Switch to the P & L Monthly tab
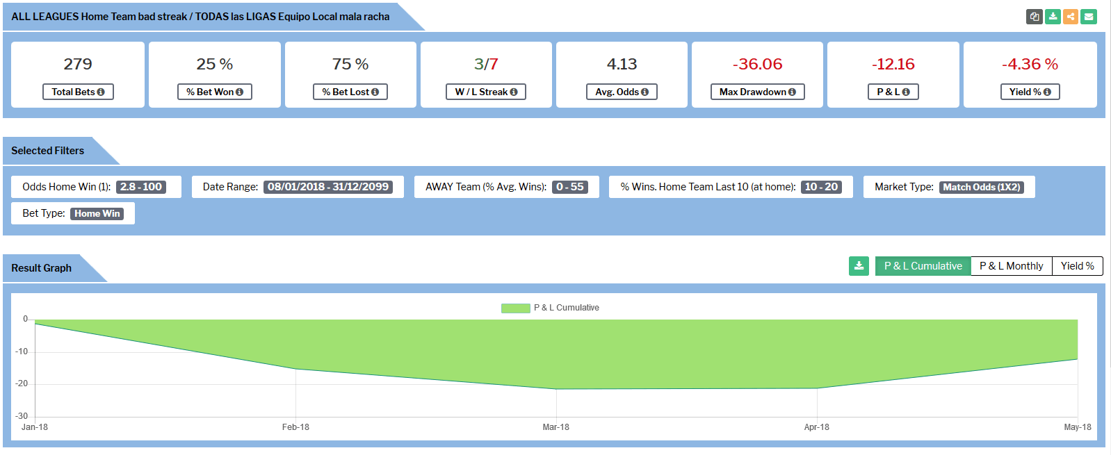1111x455 pixels. click(1011, 266)
